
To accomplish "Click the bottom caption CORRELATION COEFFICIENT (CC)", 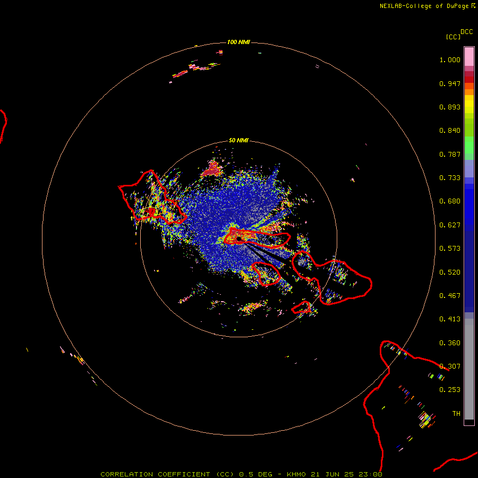I will (167, 474).
